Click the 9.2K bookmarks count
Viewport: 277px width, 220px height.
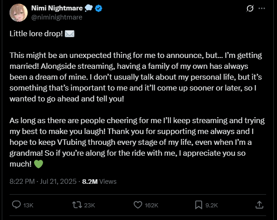pyautogui.click(x=212, y=206)
